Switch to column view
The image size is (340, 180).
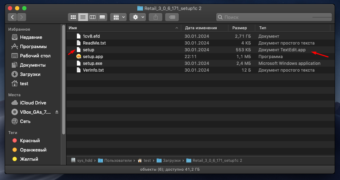pos(93,17)
